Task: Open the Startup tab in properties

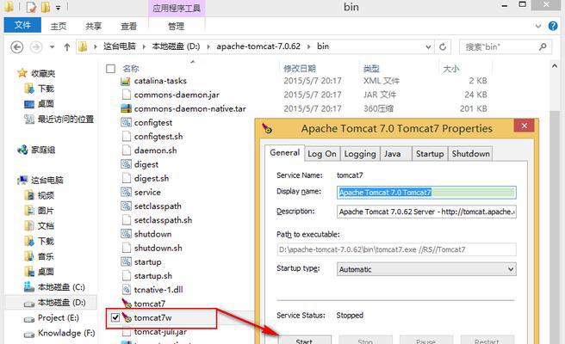Action: pos(430,154)
